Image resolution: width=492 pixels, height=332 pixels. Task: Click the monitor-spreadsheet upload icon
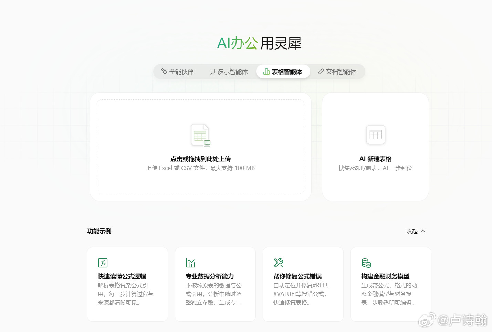(x=200, y=135)
